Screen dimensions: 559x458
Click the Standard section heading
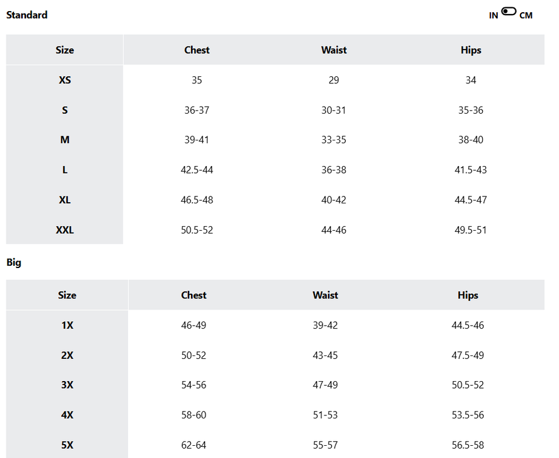pos(27,15)
